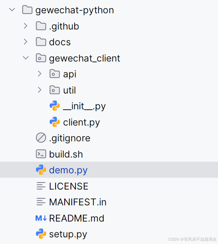
Task: Open the LICENSE file
Action: point(68,186)
